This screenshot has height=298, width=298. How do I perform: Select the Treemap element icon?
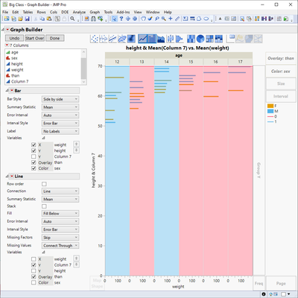coord(209,39)
